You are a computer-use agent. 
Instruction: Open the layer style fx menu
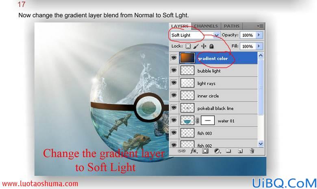click(x=194, y=151)
